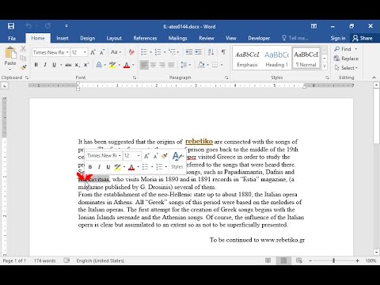Switch to the Layout tab
The image size is (380, 285).
(114, 38)
